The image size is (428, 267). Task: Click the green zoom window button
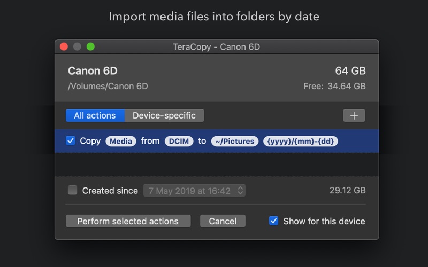click(x=90, y=46)
